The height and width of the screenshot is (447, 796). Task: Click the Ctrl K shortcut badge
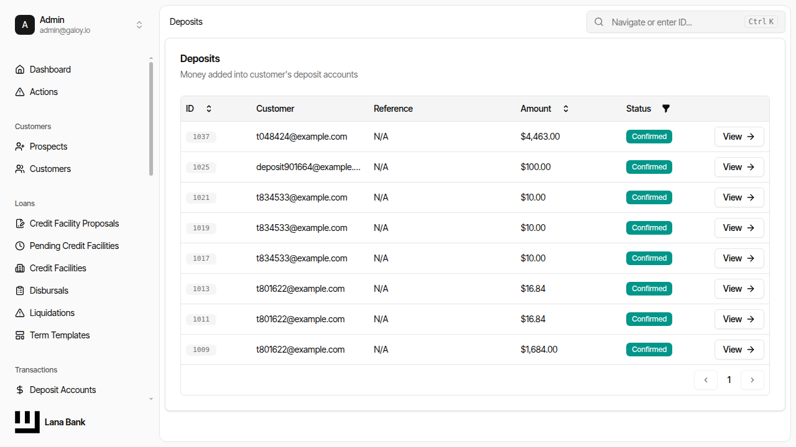coord(761,22)
